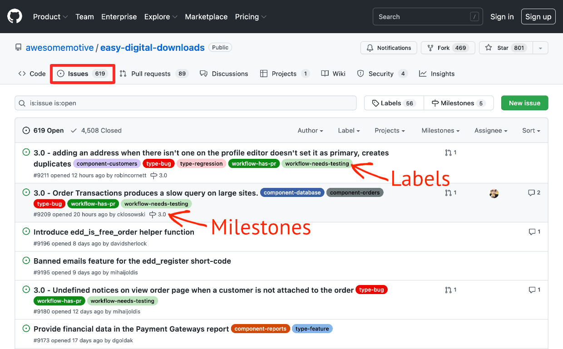The width and height of the screenshot is (563, 349).
Task: Open issue Introduce edd_is_free_order helper function
Action: 114,232
